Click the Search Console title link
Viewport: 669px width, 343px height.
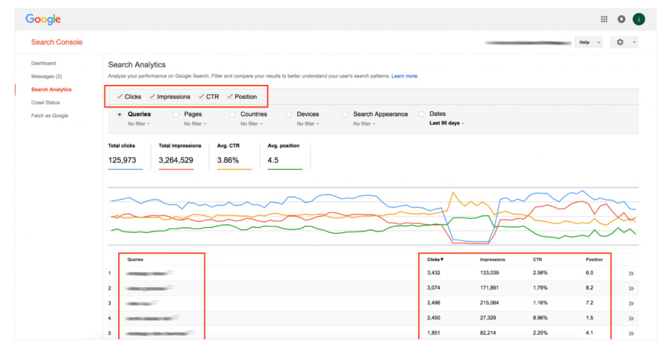(x=56, y=42)
